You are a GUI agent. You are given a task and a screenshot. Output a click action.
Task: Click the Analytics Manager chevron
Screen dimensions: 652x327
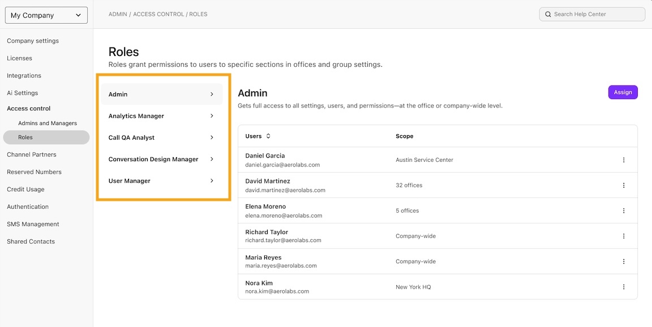tap(212, 116)
